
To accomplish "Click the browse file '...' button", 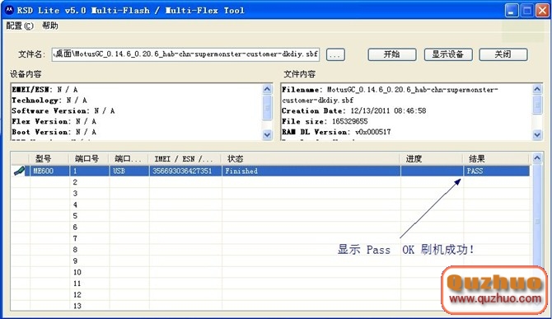I will tap(335, 54).
